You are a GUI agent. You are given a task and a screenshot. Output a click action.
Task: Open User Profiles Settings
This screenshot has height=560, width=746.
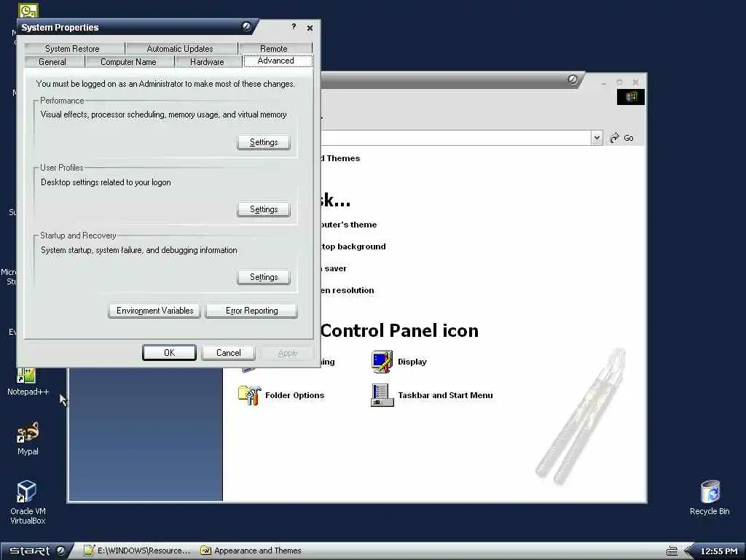click(x=264, y=209)
